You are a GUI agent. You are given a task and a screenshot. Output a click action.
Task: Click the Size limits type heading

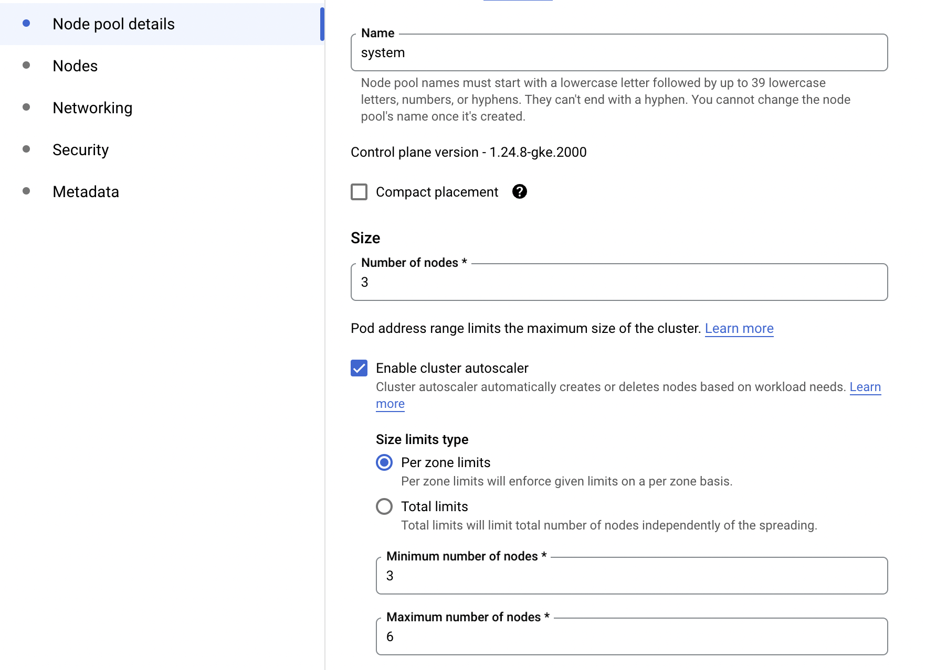[422, 439]
